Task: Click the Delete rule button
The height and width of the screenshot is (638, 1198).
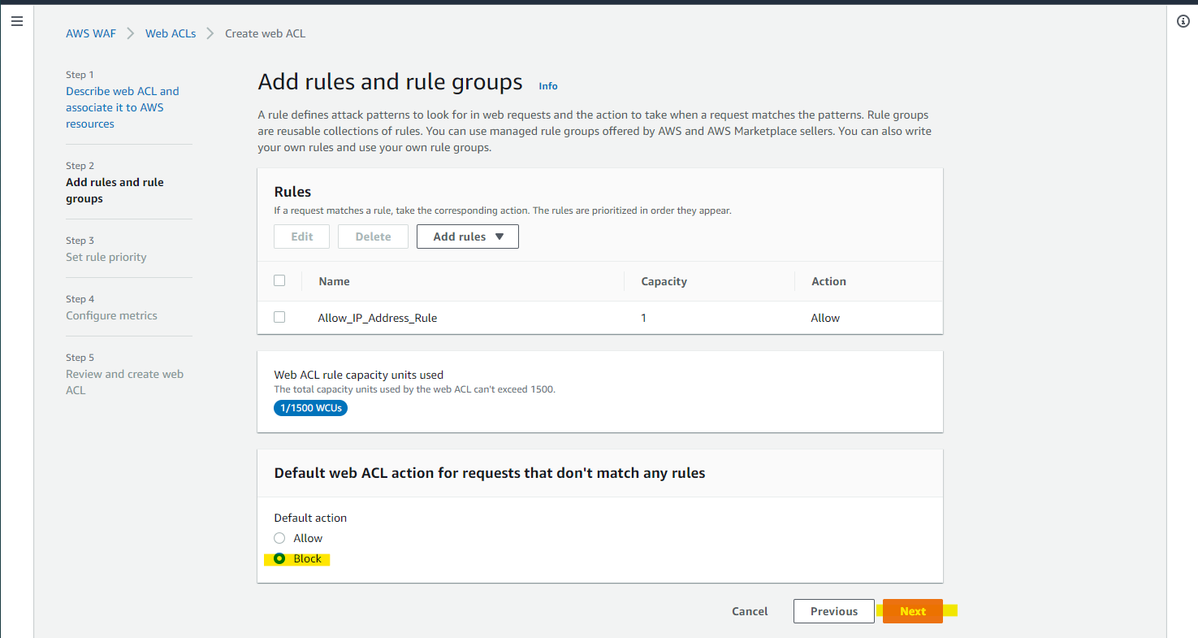Action: (373, 237)
